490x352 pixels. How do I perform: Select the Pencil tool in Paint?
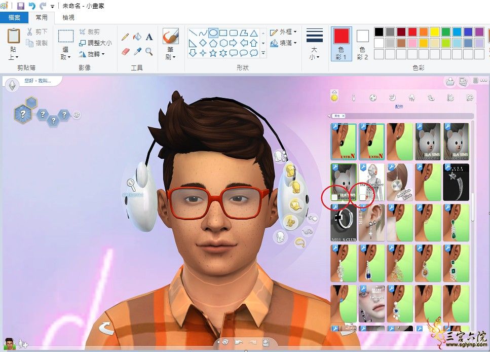pos(125,37)
